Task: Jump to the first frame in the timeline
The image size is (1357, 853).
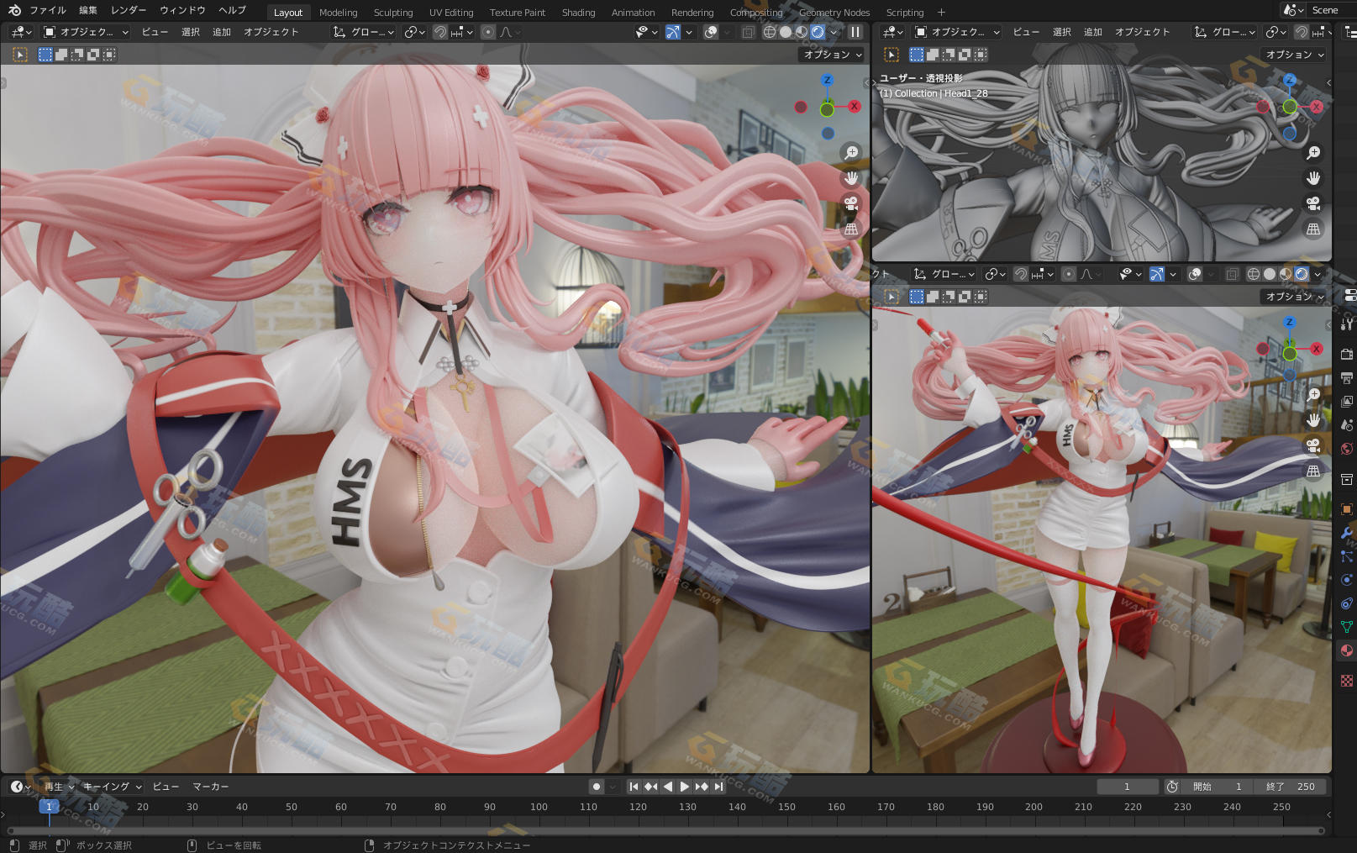Action: (x=634, y=787)
